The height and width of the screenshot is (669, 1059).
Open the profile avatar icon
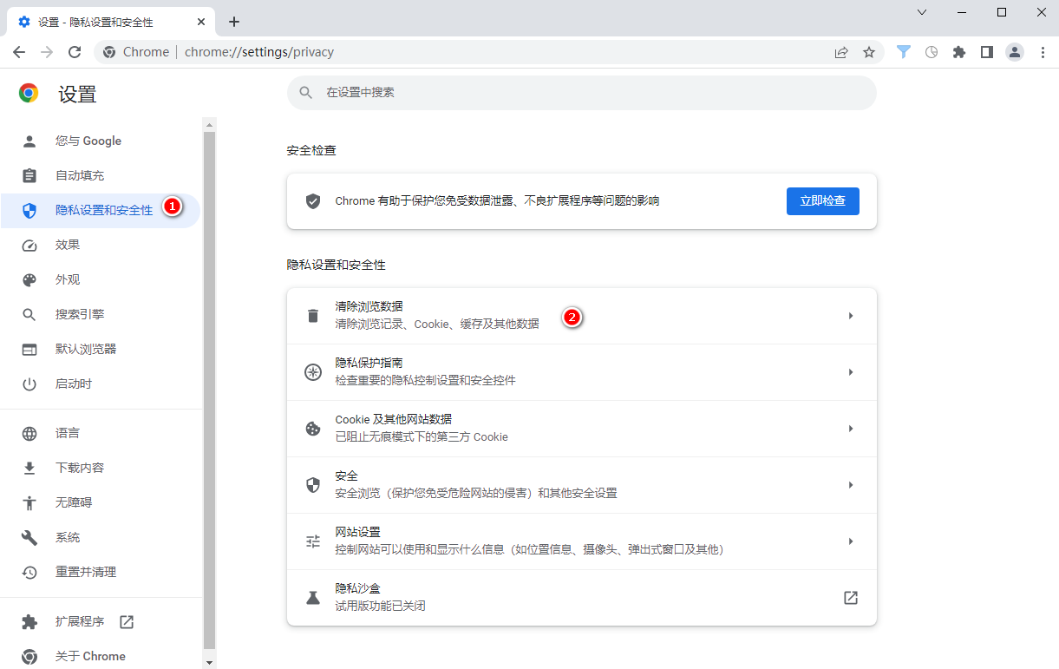(1015, 52)
